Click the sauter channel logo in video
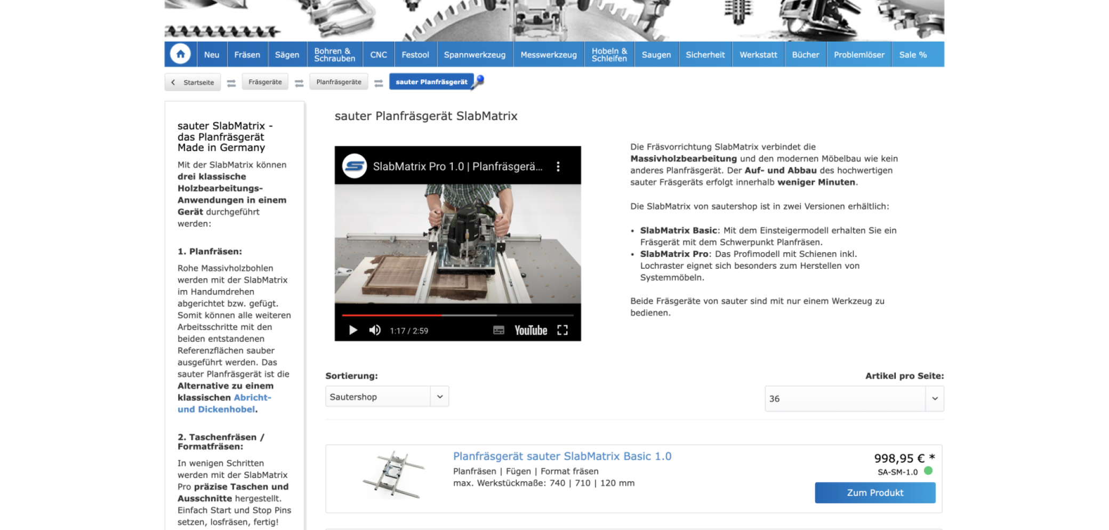1109x530 pixels. (x=355, y=166)
